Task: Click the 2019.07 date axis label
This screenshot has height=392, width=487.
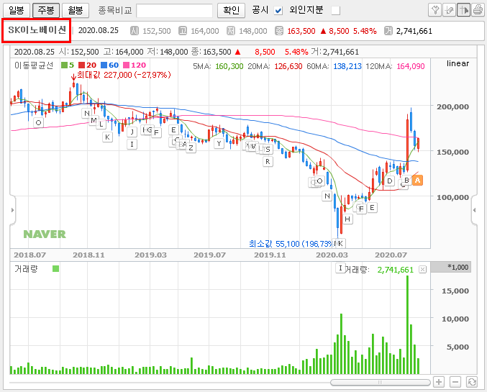Action: (x=209, y=255)
